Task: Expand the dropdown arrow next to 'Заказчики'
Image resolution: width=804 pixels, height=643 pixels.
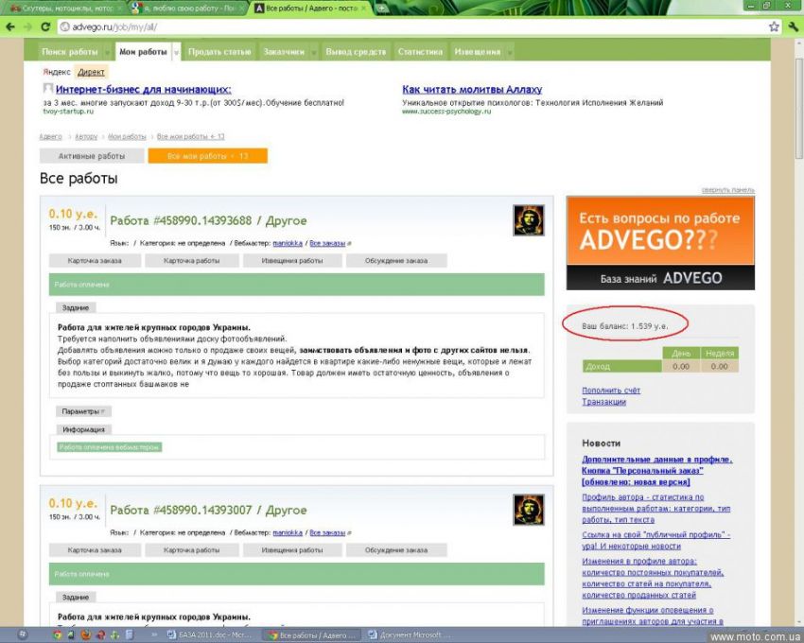Action: pos(313,52)
